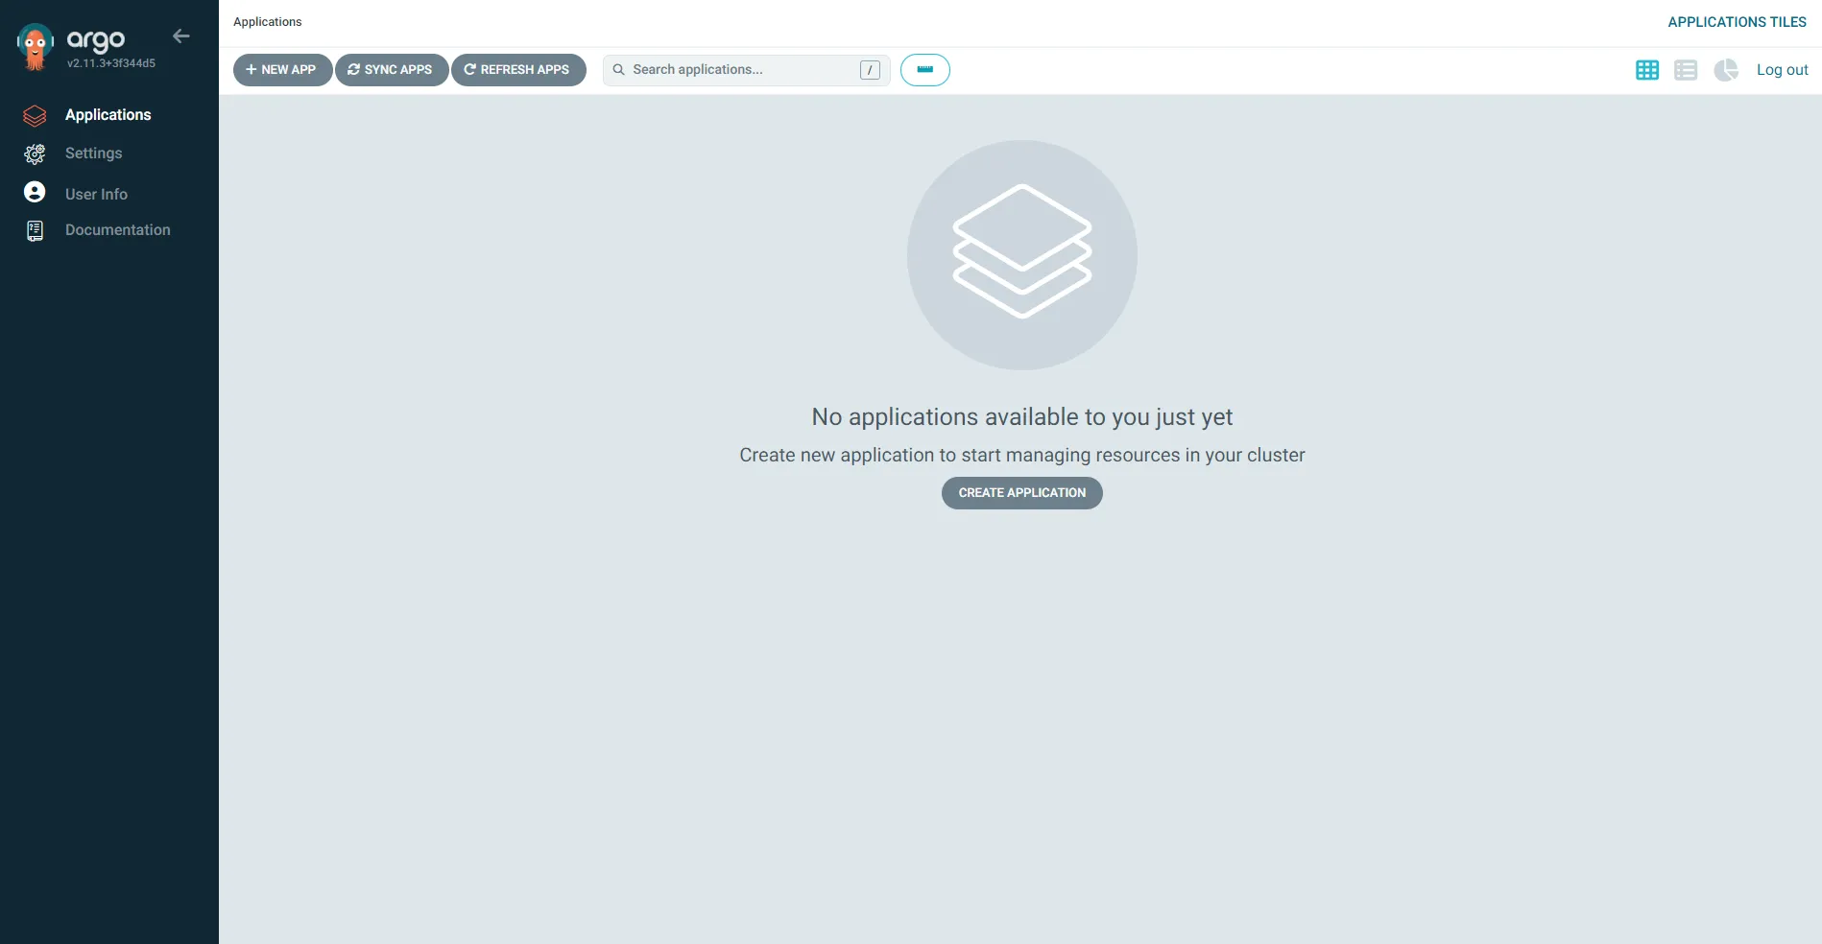The image size is (1822, 944).
Task: Click the magnifier icon in the search bar
Action: coord(619,69)
